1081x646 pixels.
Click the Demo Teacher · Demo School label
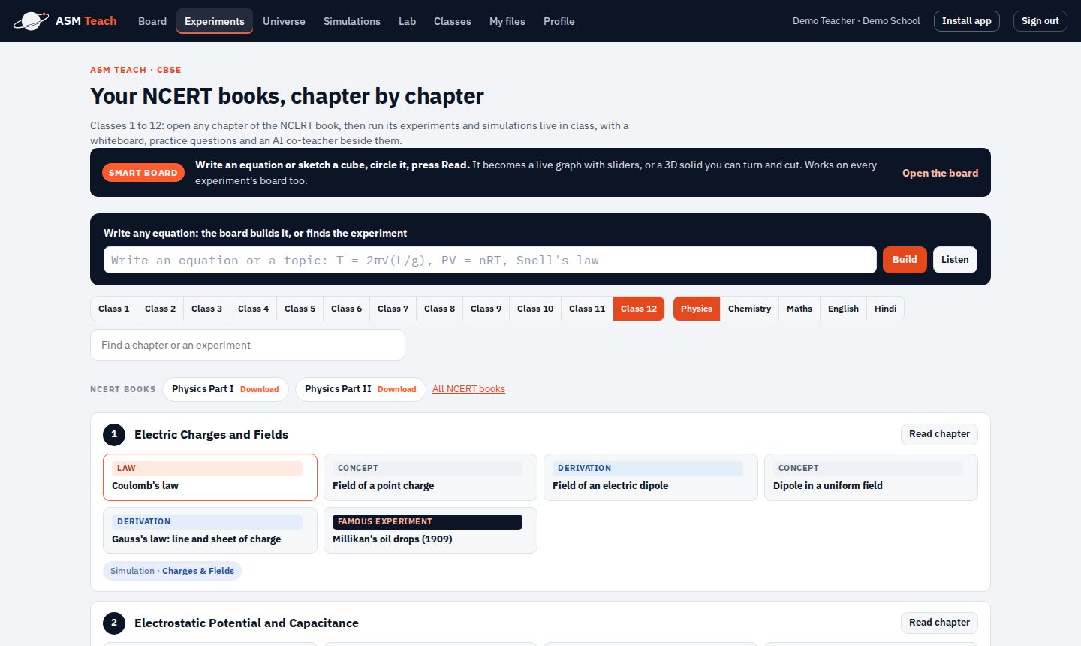click(856, 21)
